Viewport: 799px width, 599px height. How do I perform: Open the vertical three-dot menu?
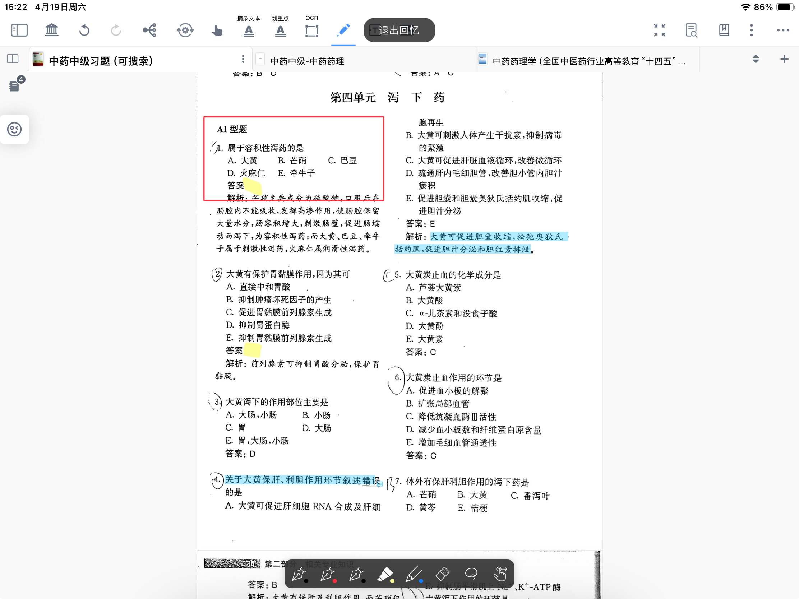(752, 30)
